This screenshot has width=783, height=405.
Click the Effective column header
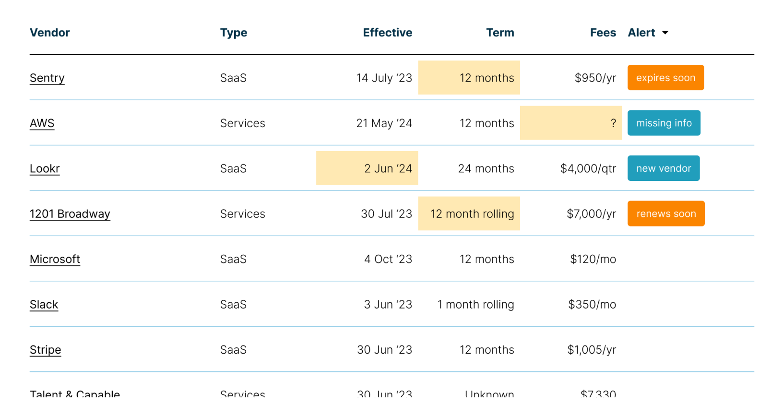point(387,33)
